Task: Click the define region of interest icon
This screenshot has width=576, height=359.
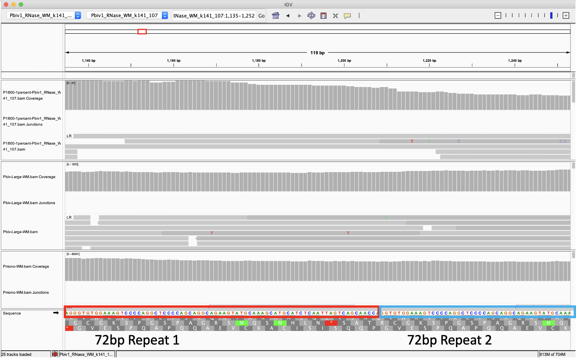Action: [323, 16]
